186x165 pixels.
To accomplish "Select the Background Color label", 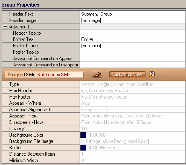I will tap(26, 135).
